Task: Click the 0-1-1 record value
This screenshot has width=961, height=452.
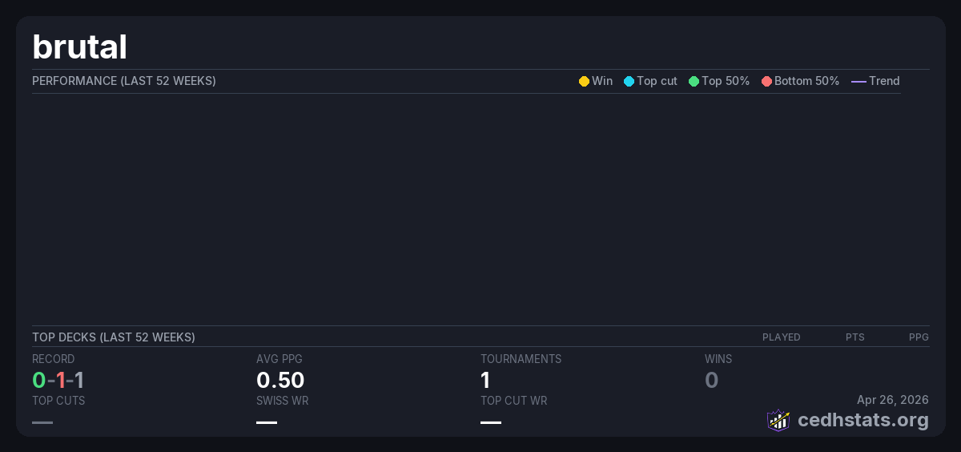Action: tap(58, 380)
